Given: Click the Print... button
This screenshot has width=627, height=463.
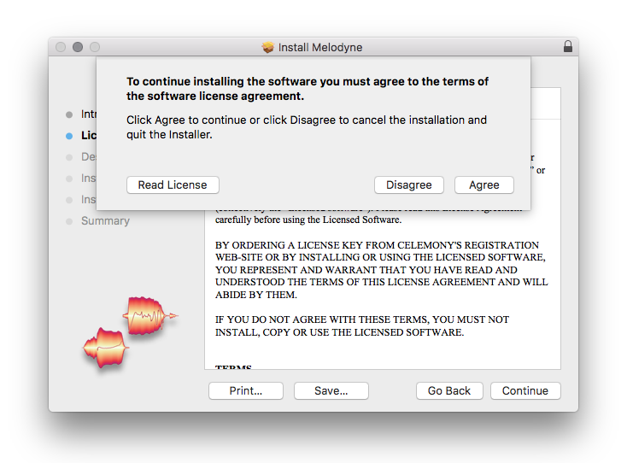Looking at the screenshot, I should pos(245,390).
